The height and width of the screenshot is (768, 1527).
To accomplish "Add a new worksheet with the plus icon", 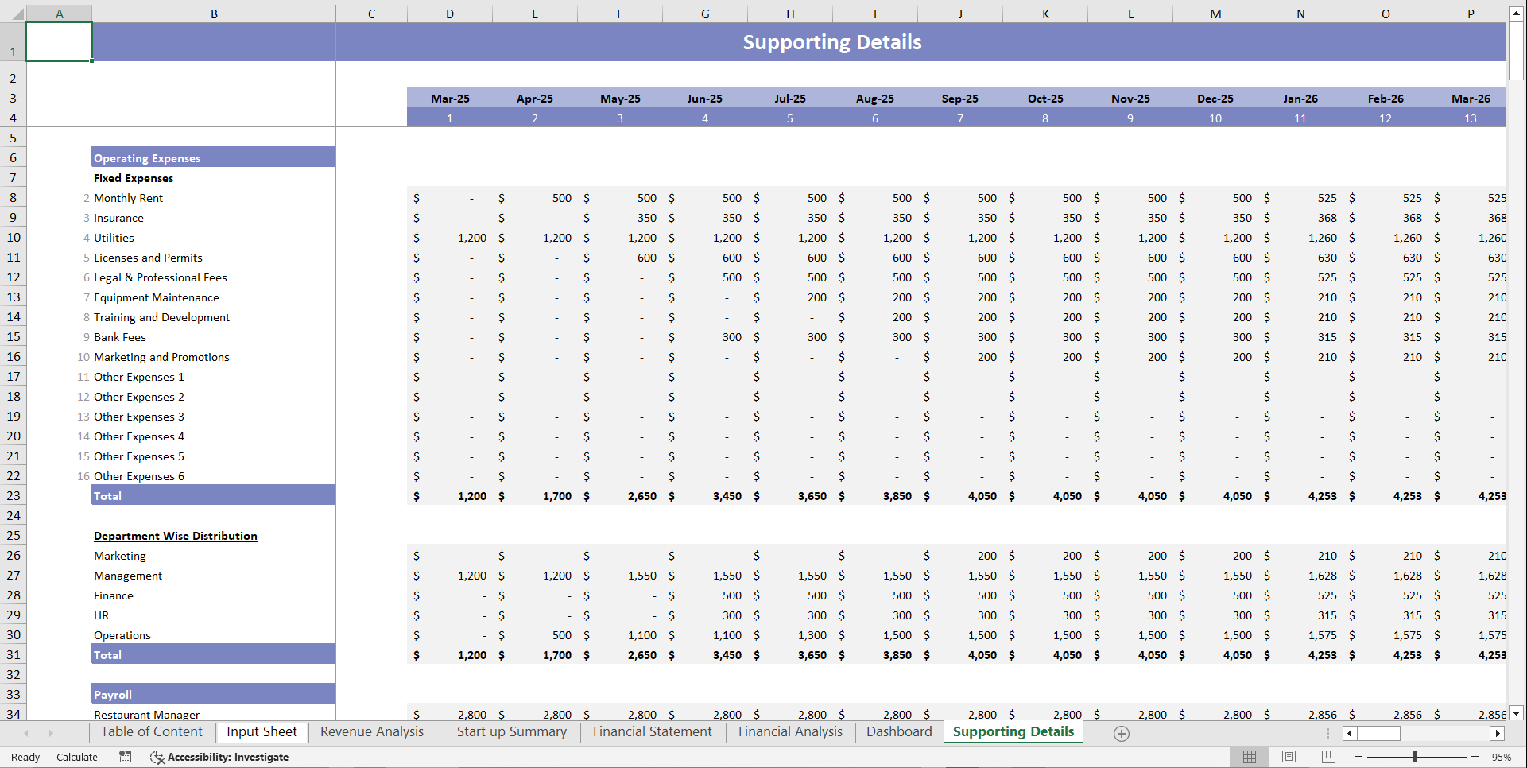I will (x=1121, y=733).
